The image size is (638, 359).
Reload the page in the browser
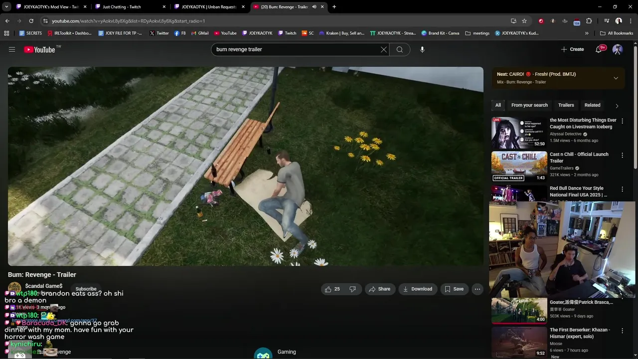point(31,21)
